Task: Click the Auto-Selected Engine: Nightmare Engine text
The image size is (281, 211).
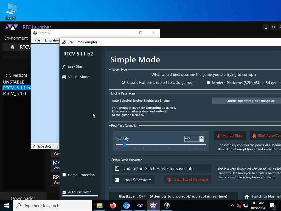Action: tap(141, 101)
